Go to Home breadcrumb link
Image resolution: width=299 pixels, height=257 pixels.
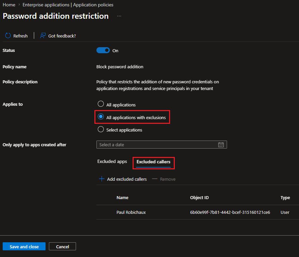[9, 5]
